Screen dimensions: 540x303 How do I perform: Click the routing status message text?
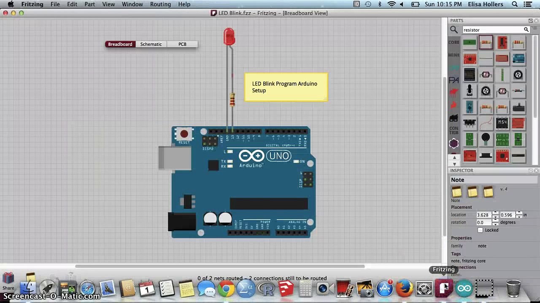(262, 278)
